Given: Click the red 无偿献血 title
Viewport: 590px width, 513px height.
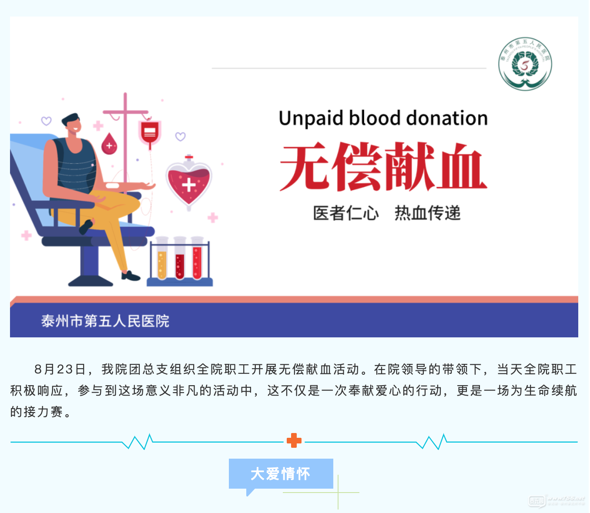Looking at the screenshot, I should 383,167.
